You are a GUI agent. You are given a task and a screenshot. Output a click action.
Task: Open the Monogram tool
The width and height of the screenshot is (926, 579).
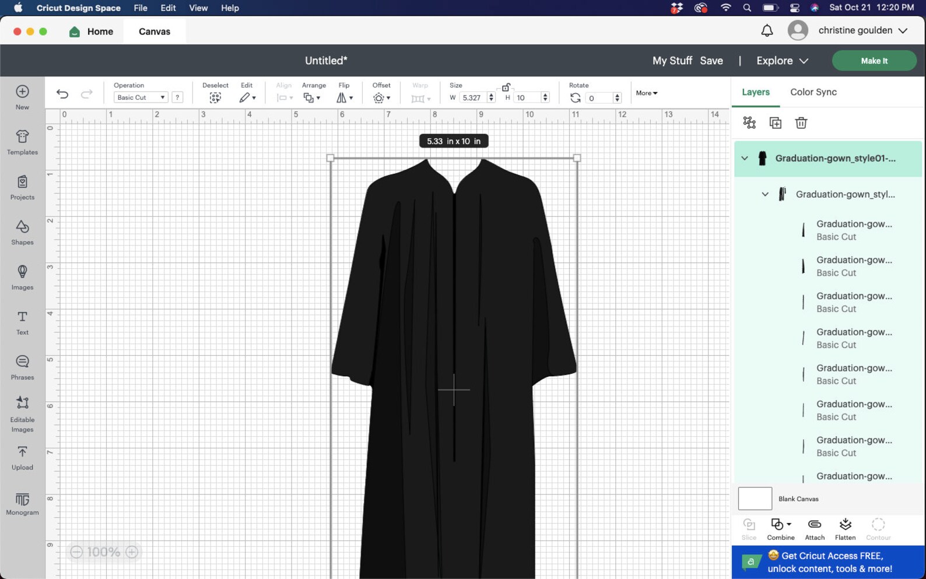pos(22,504)
